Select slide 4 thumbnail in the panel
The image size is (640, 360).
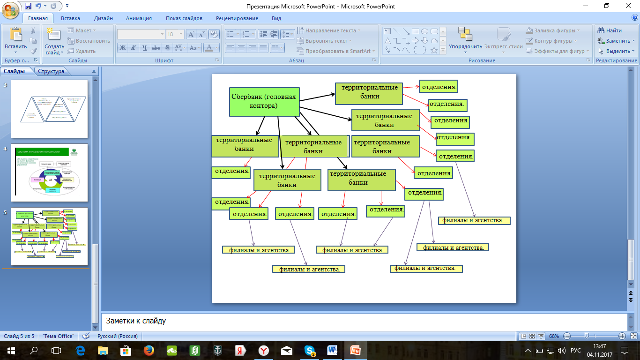point(49,173)
